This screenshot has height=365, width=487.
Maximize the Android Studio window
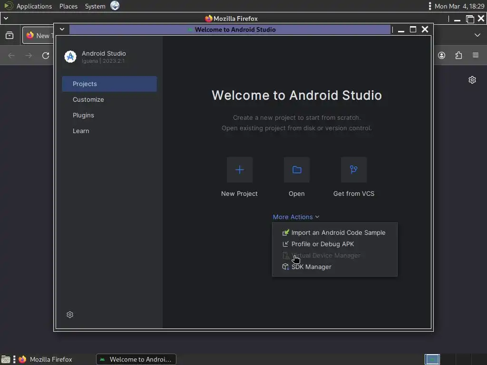(x=413, y=29)
